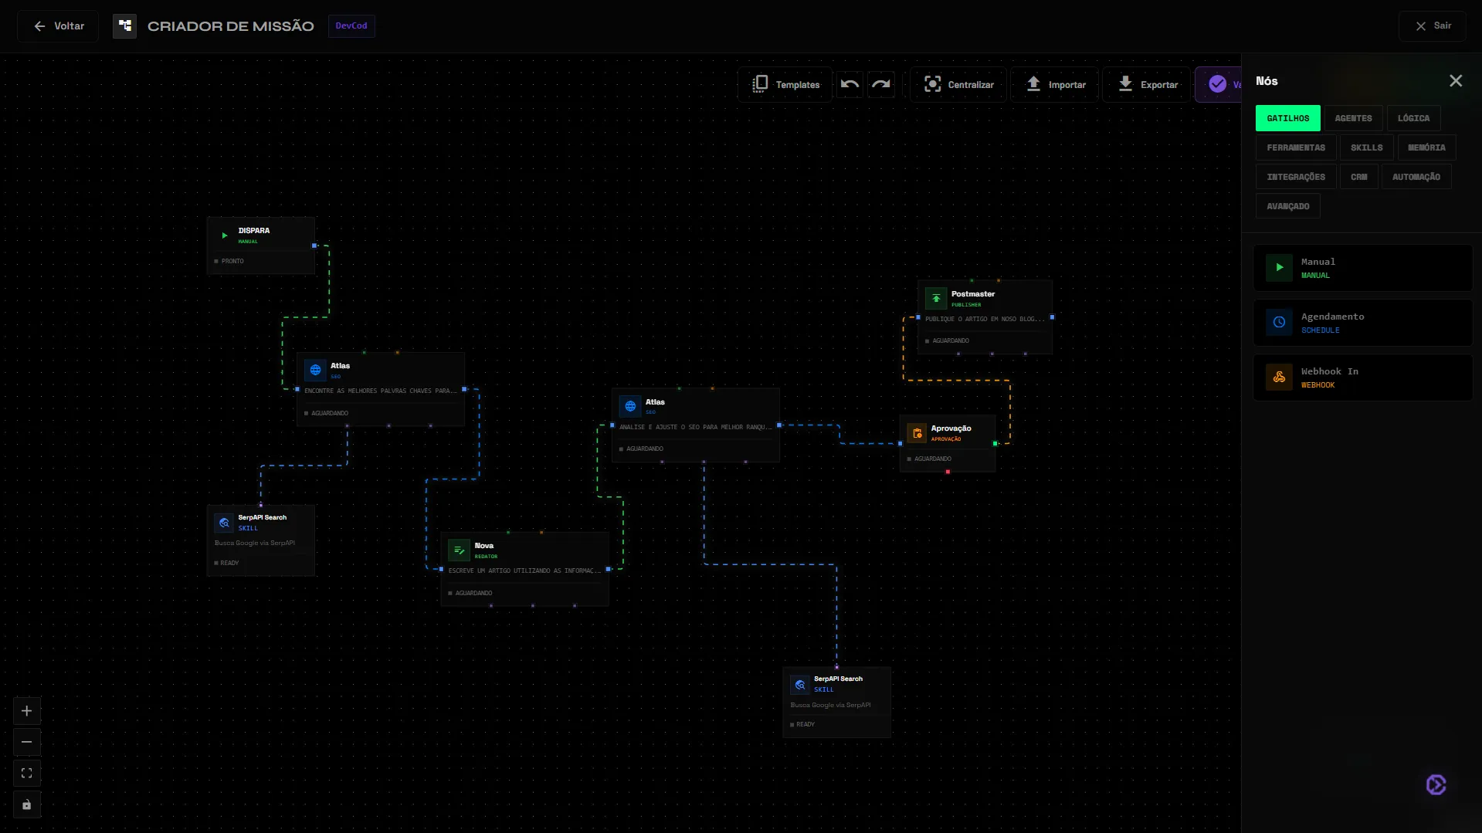The image size is (1482, 833).
Task: Click the redo arrow icon
Action: (x=881, y=84)
